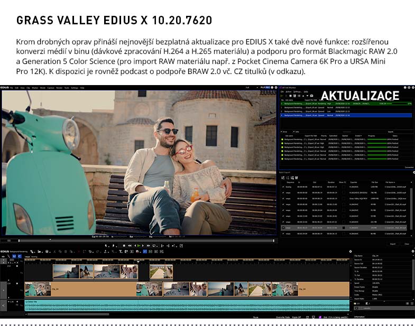This screenshot has height=326, width=415.
Task: Click the Close button in Batch Export
Action: (x=407, y=244)
